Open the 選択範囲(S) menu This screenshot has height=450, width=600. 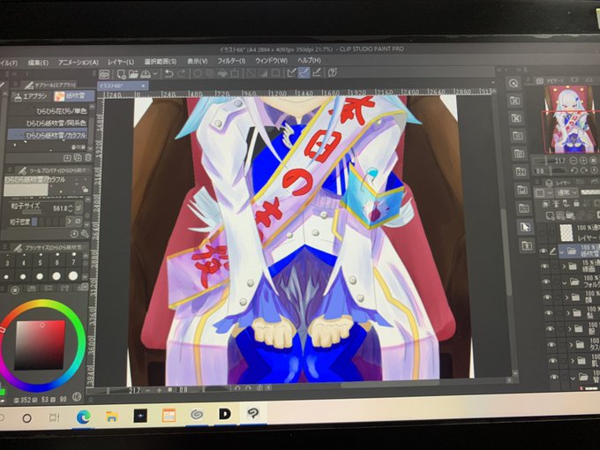pos(161,61)
